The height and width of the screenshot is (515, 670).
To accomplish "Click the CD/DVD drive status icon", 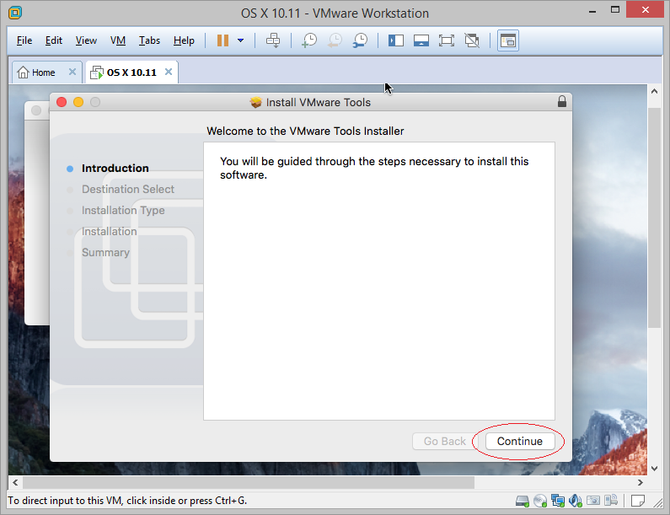I will pos(540,501).
